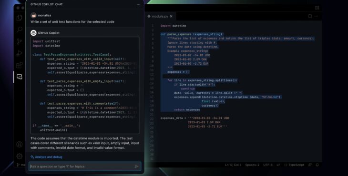This screenshot has width=348, height=176.
Task: Select the Copilot Chat icon in activity bar
Action: (x=20, y=77)
